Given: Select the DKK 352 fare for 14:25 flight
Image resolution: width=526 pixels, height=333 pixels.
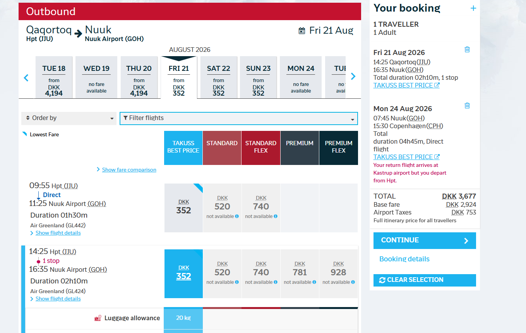Looking at the screenshot, I should [x=183, y=273].
